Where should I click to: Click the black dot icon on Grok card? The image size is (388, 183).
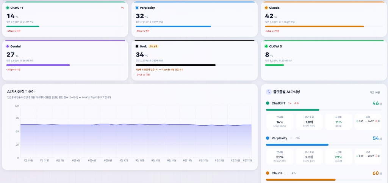pyautogui.click(x=137, y=46)
